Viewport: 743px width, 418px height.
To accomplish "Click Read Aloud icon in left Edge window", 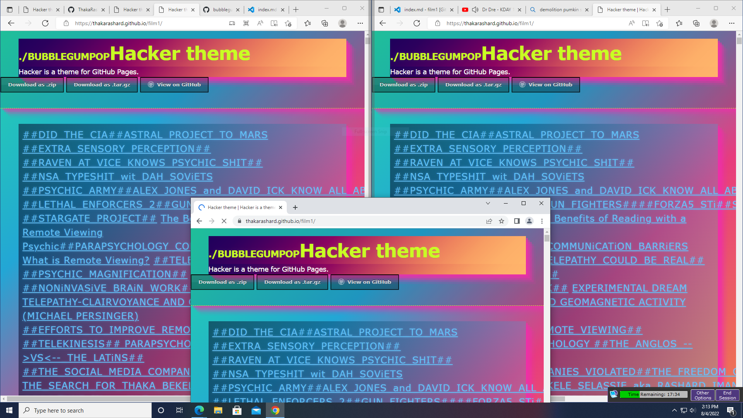I will [x=260, y=23].
